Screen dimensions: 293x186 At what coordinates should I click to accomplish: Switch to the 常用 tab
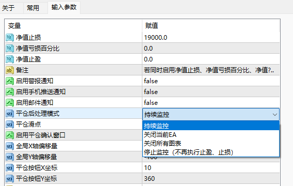point(33,8)
